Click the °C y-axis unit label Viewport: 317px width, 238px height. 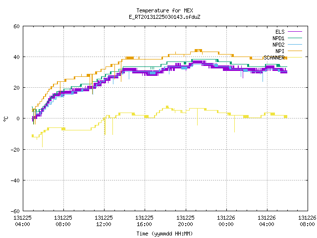click(6, 119)
